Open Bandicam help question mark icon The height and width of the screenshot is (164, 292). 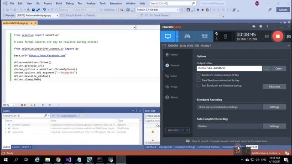point(267,26)
